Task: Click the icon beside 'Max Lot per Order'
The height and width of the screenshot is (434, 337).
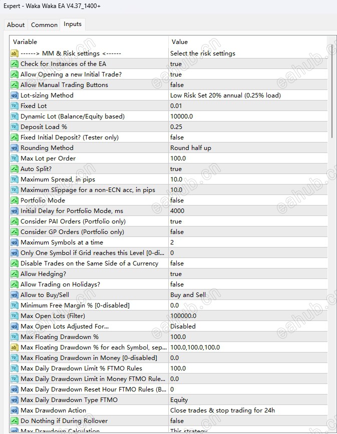Action: coord(15,158)
